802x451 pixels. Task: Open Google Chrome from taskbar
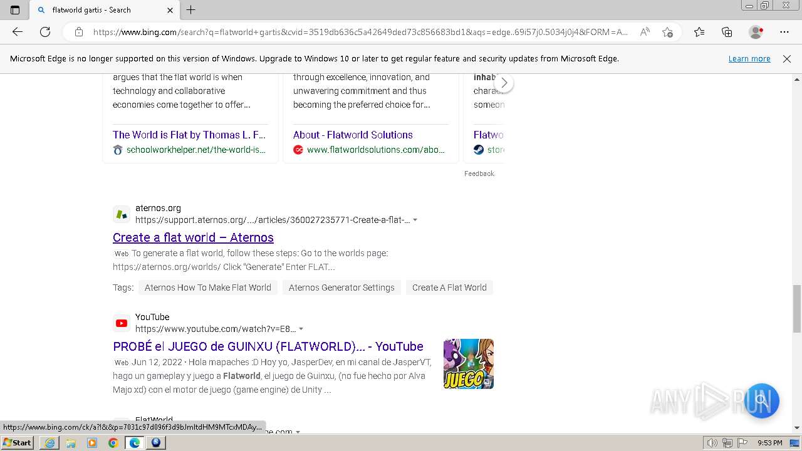(113, 443)
